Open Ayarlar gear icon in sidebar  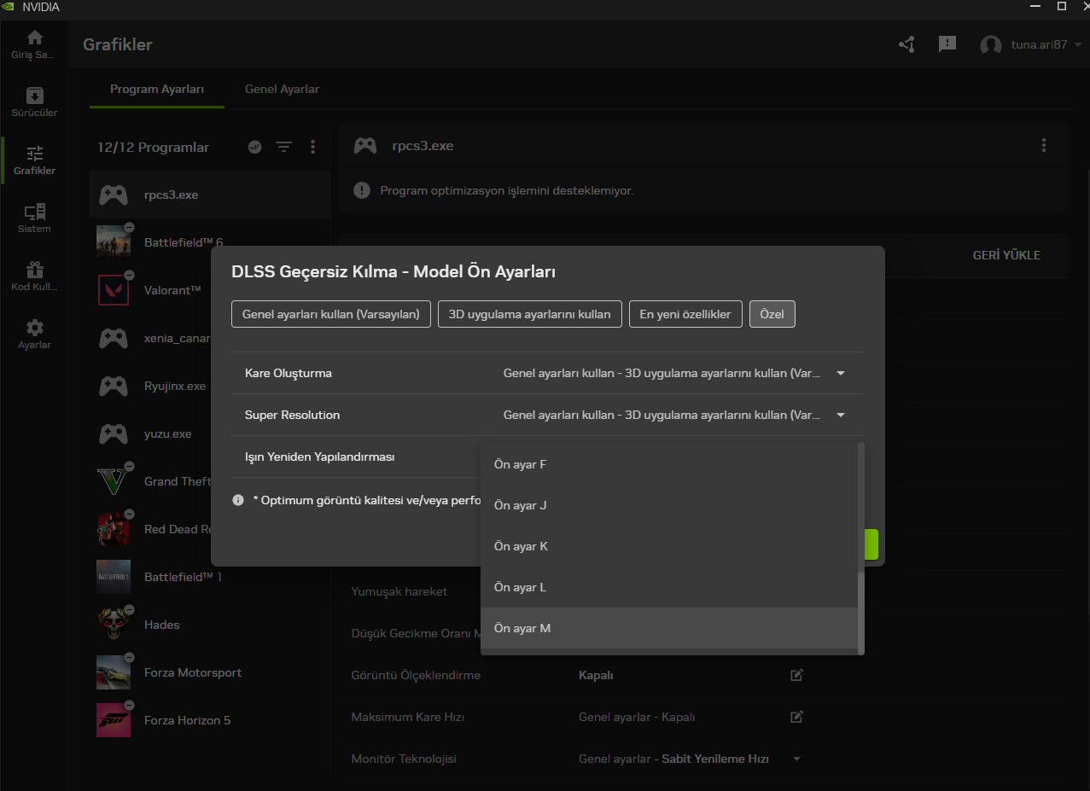(x=34, y=334)
